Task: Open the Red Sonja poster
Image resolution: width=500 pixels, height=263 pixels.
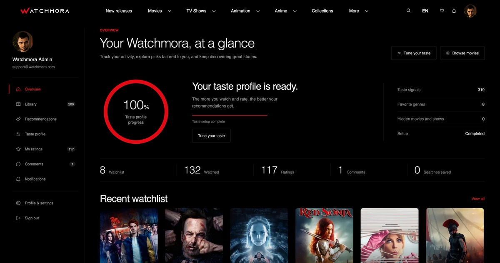Action: (324, 236)
